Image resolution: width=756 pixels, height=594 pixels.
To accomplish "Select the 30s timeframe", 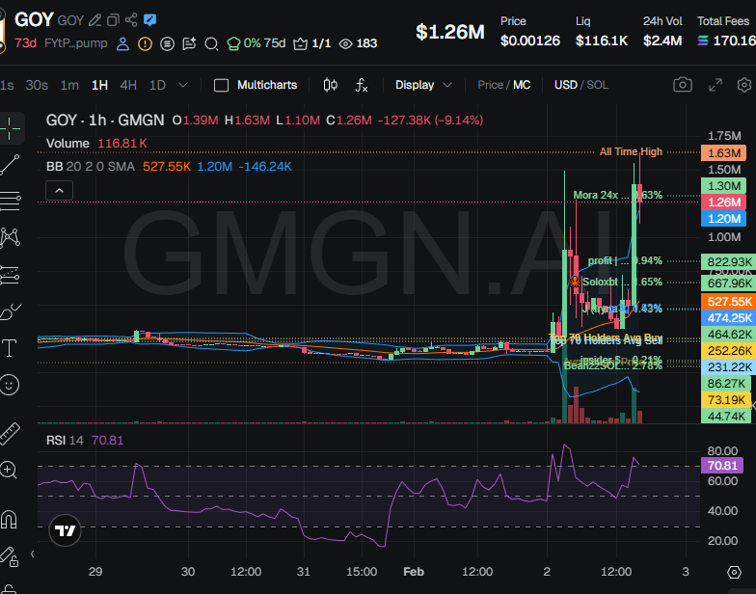I will [x=37, y=85].
